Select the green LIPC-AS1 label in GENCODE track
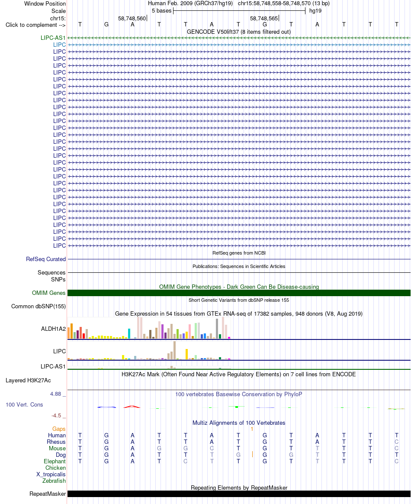This screenshot has height=504, width=411. (53, 38)
